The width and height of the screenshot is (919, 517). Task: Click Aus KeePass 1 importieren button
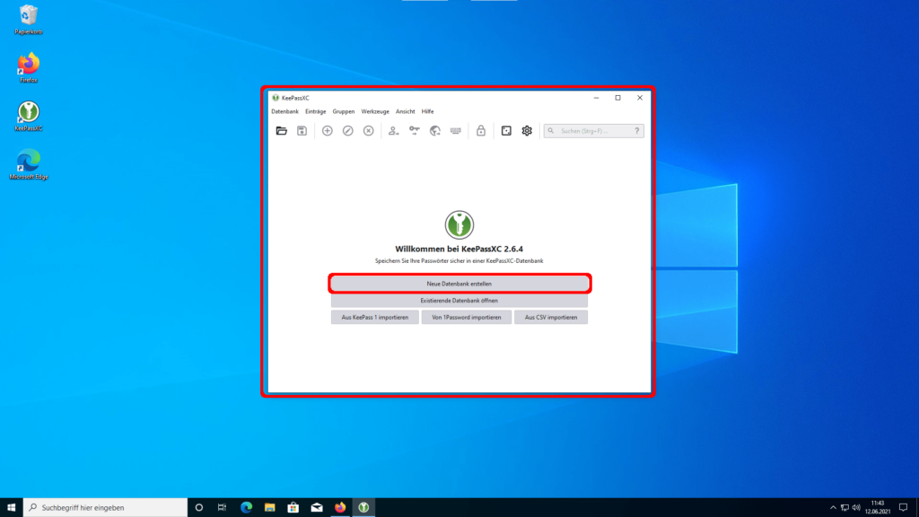[375, 317]
